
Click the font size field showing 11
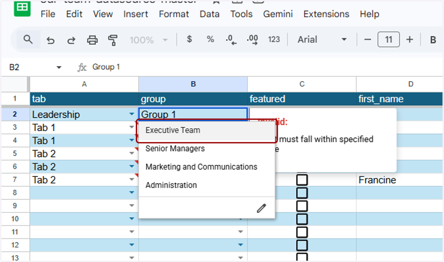coord(388,40)
